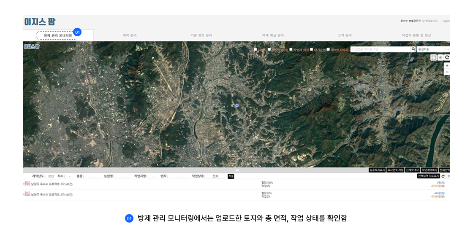Screen dimensions: 473x239
Task: Click the blue 0평 value
Action: pos(441,183)
